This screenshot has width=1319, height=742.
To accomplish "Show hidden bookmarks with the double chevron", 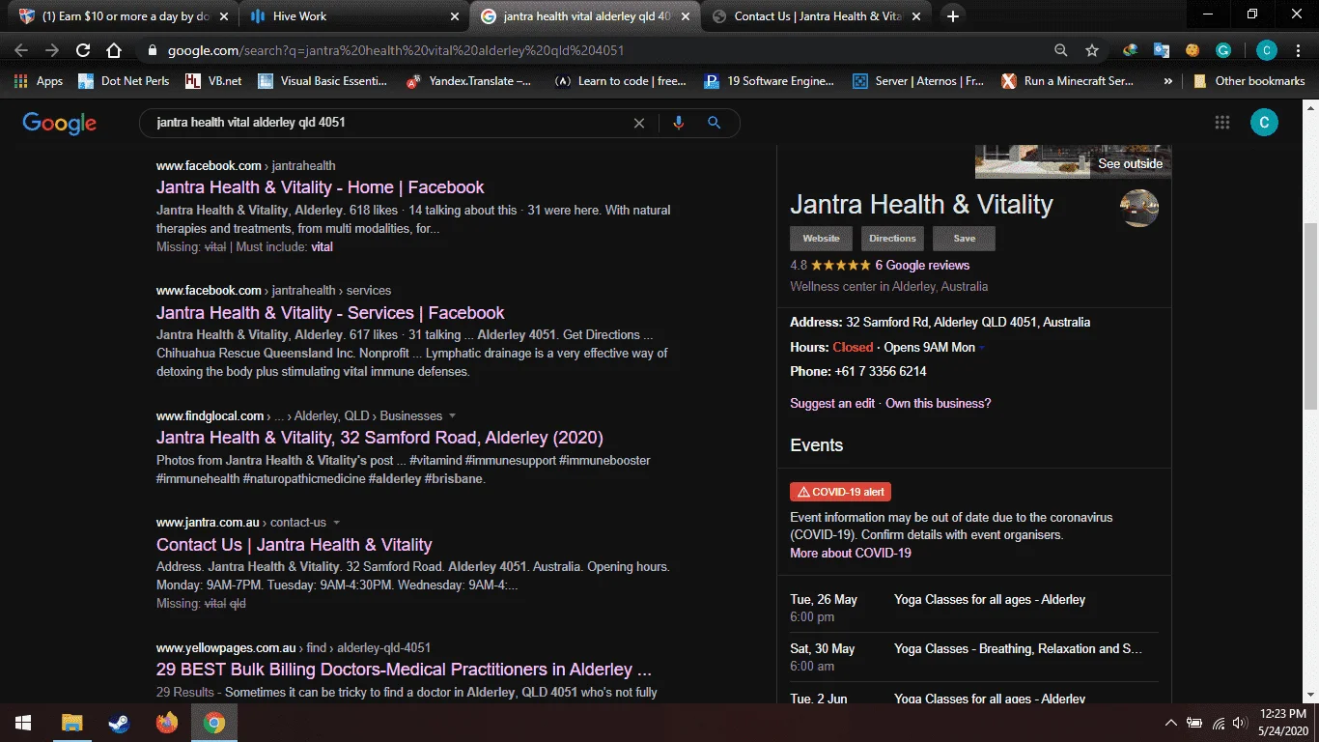I will [1168, 81].
